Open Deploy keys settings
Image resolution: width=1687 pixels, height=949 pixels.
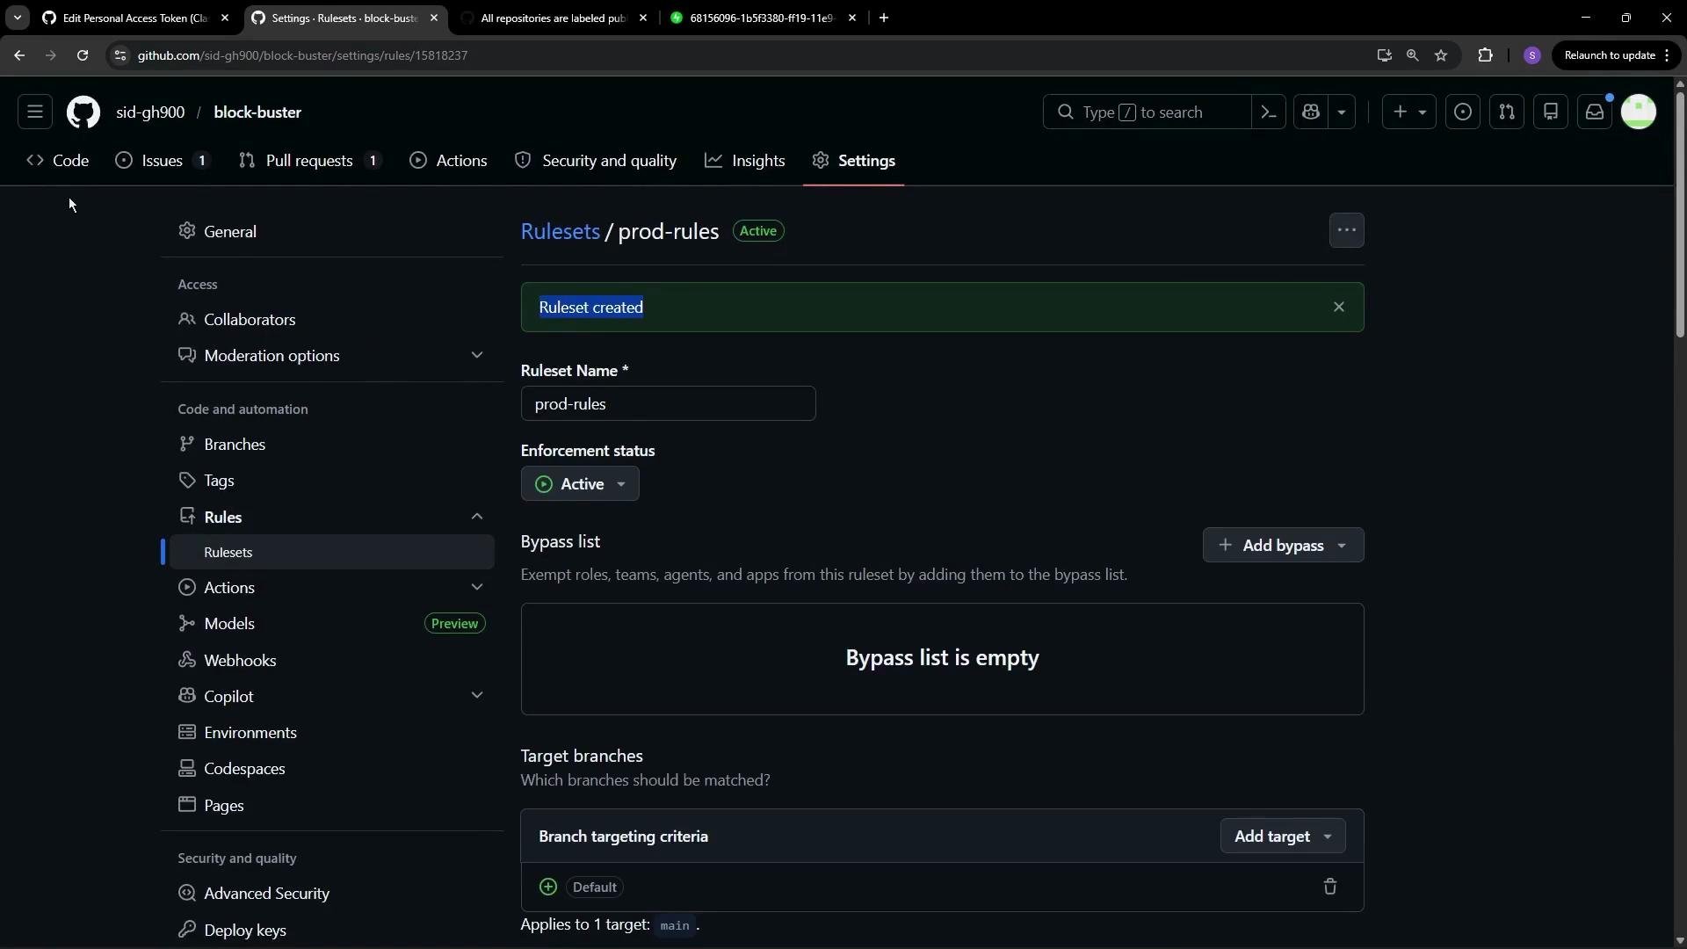coord(332,931)
